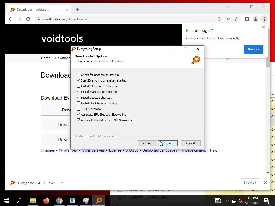Click the Install button in setup
275x206 pixels.
(168, 143)
